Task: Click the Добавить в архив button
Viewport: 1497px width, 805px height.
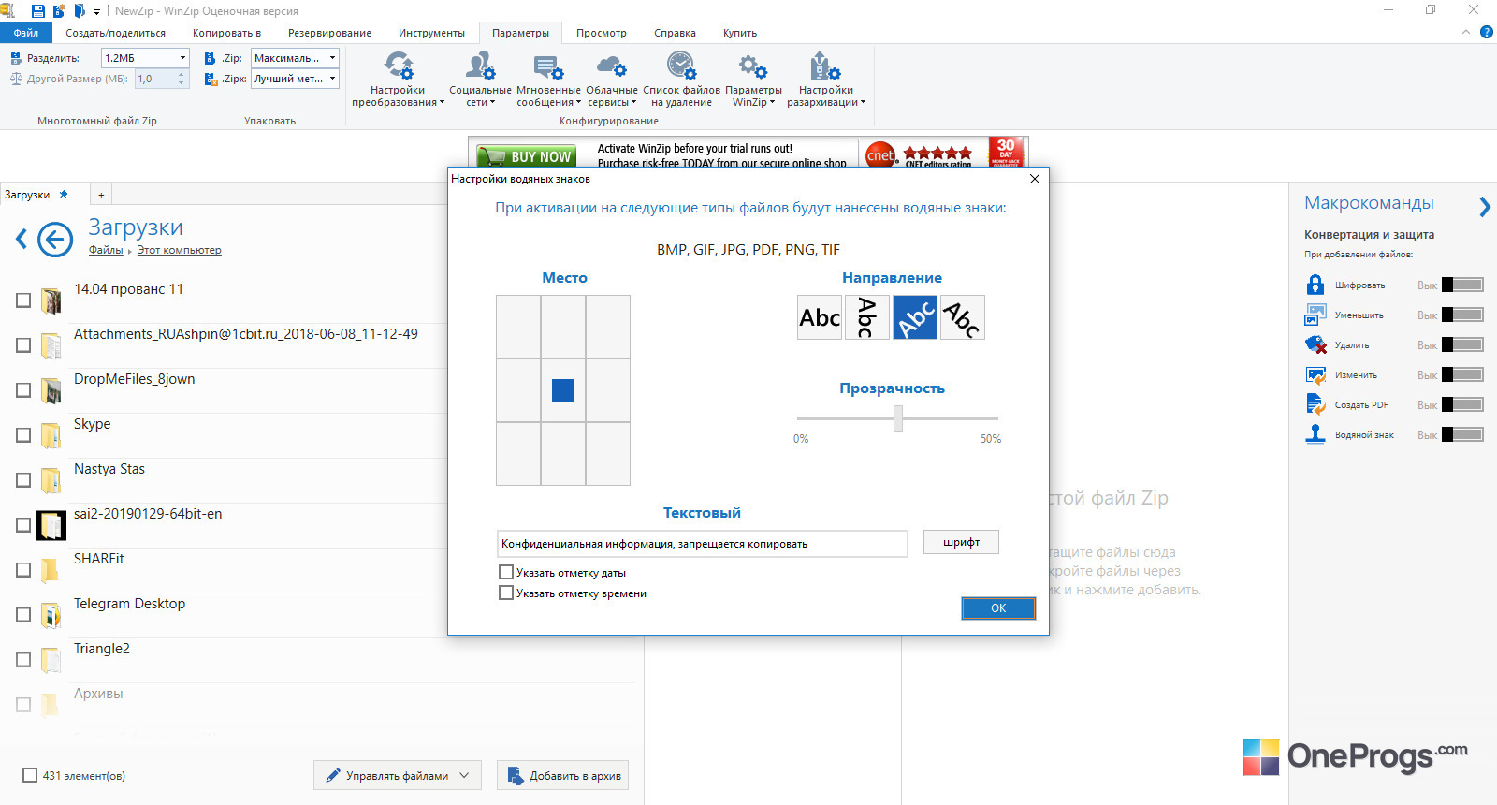Action: [563, 775]
